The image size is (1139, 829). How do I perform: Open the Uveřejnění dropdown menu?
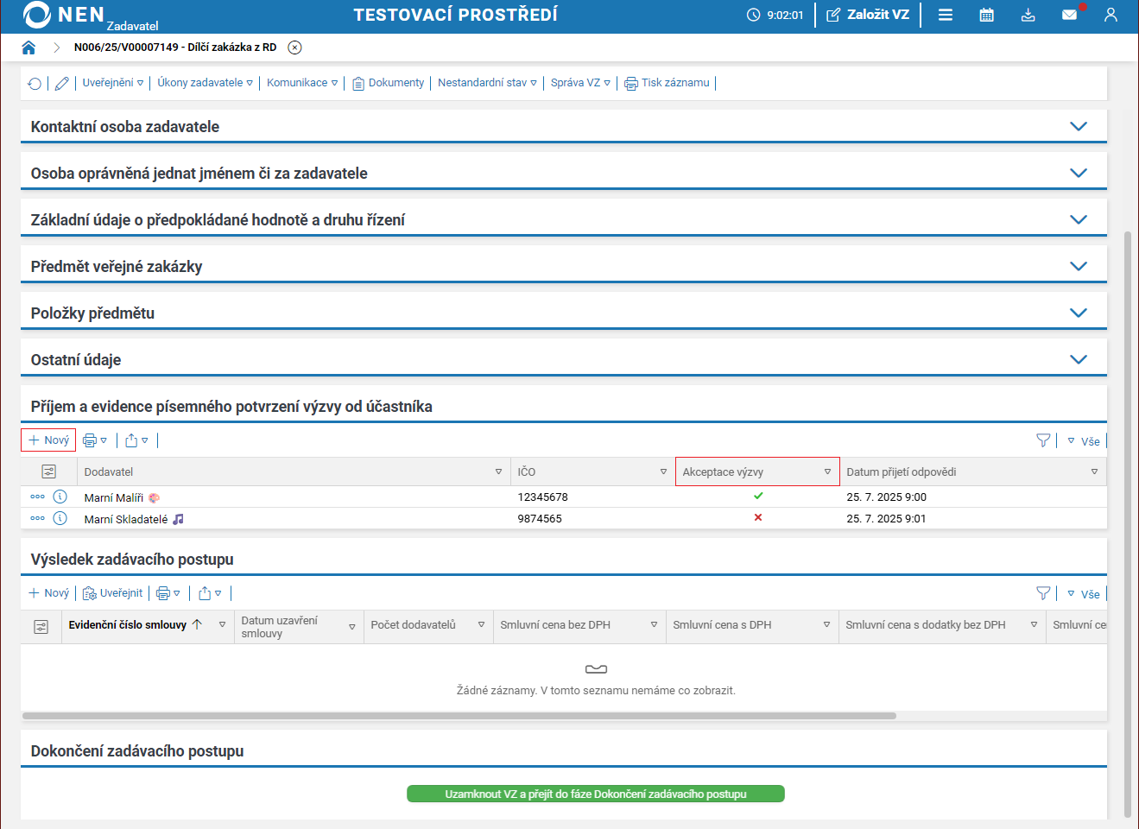point(113,83)
